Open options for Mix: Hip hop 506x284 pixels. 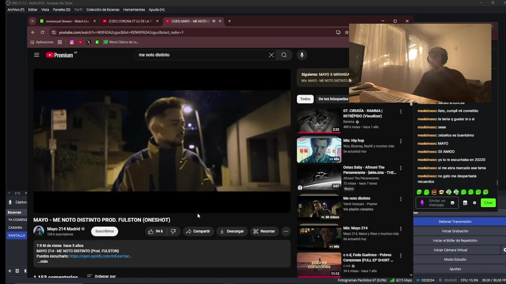[400, 141]
